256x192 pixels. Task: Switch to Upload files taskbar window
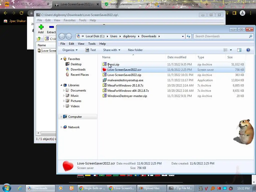point(151,188)
